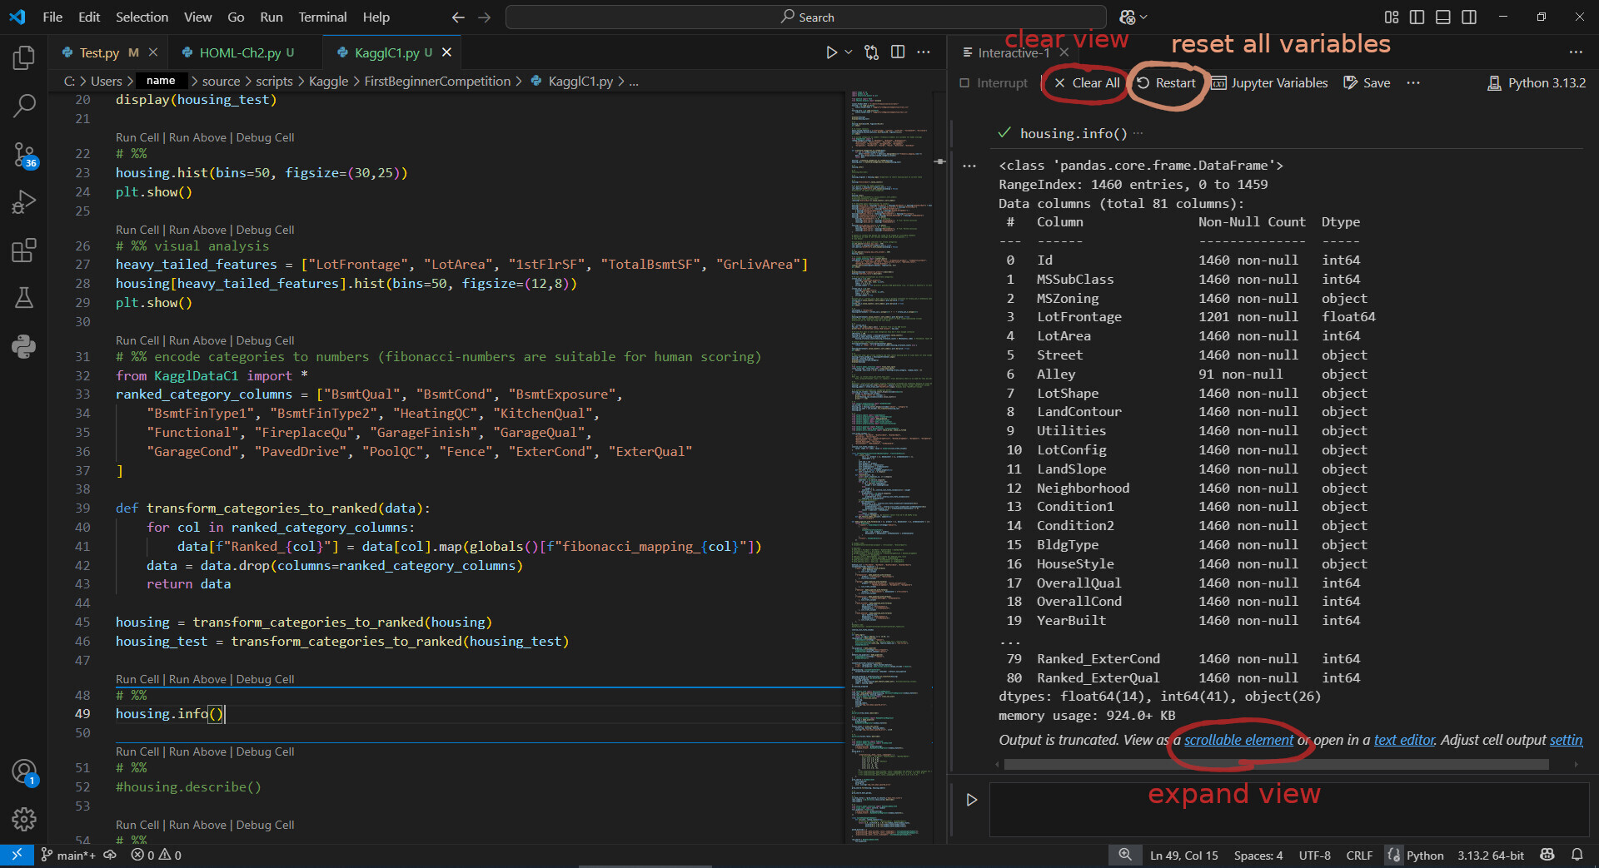Viewport: 1599px width, 868px height.
Task: Open Jupyter Variables panel
Action: click(1270, 82)
